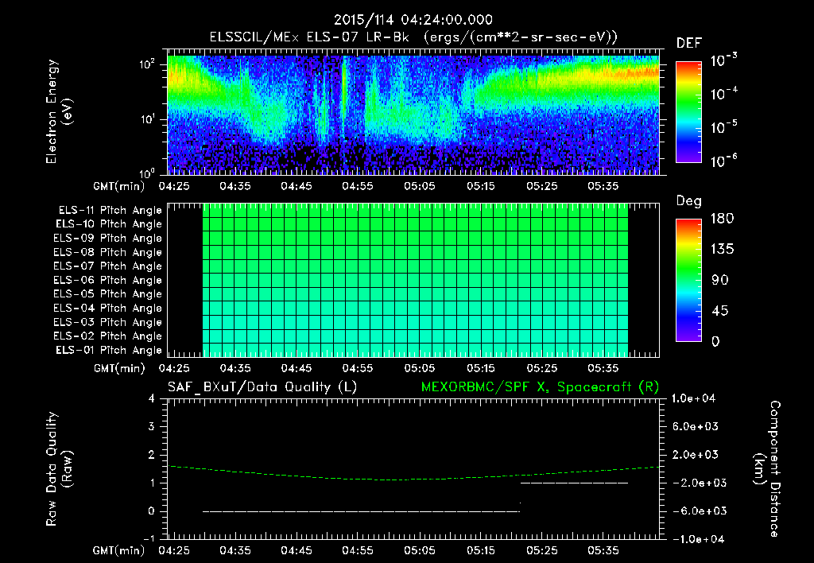Screen dimensions: 814x563
Task: Select the ELS-01 Pitch Angle row label
Action: coord(110,350)
